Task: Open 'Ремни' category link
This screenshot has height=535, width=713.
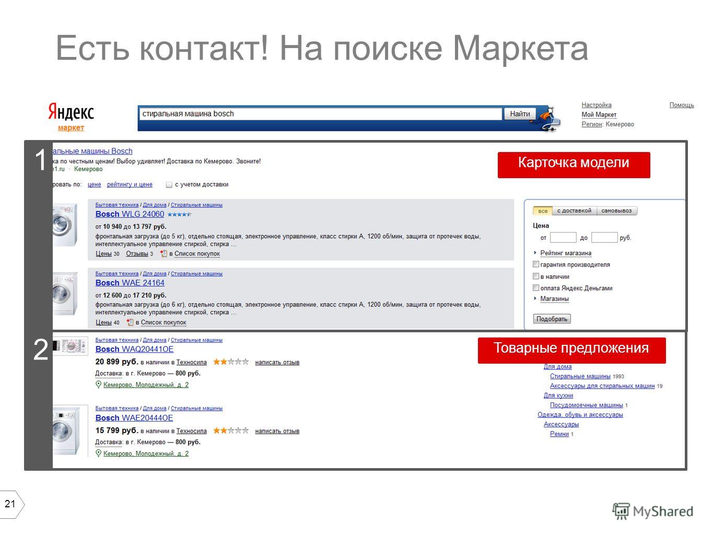Action: (x=559, y=434)
